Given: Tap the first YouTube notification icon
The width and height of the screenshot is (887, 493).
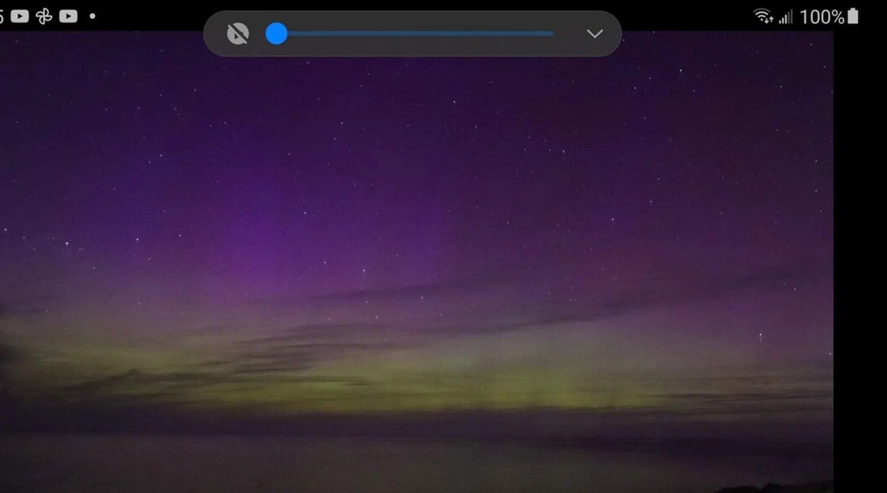Looking at the screenshot, I should point(20,16).
